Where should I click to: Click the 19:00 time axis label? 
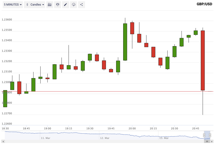[48, 129]
